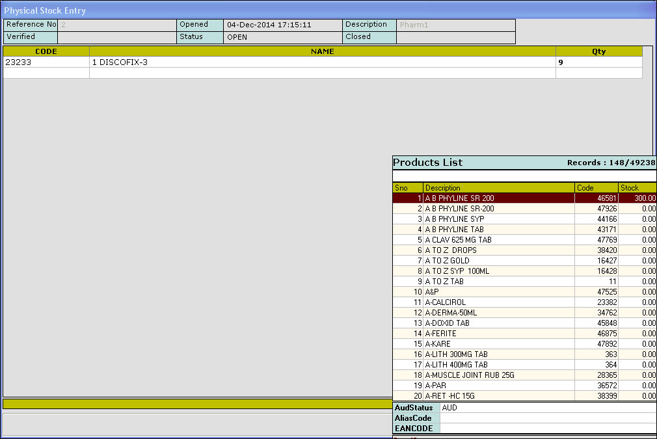Screen dimensions: 657x439
Task: Click code 23382 in Products List
Action: click(597, 302)
